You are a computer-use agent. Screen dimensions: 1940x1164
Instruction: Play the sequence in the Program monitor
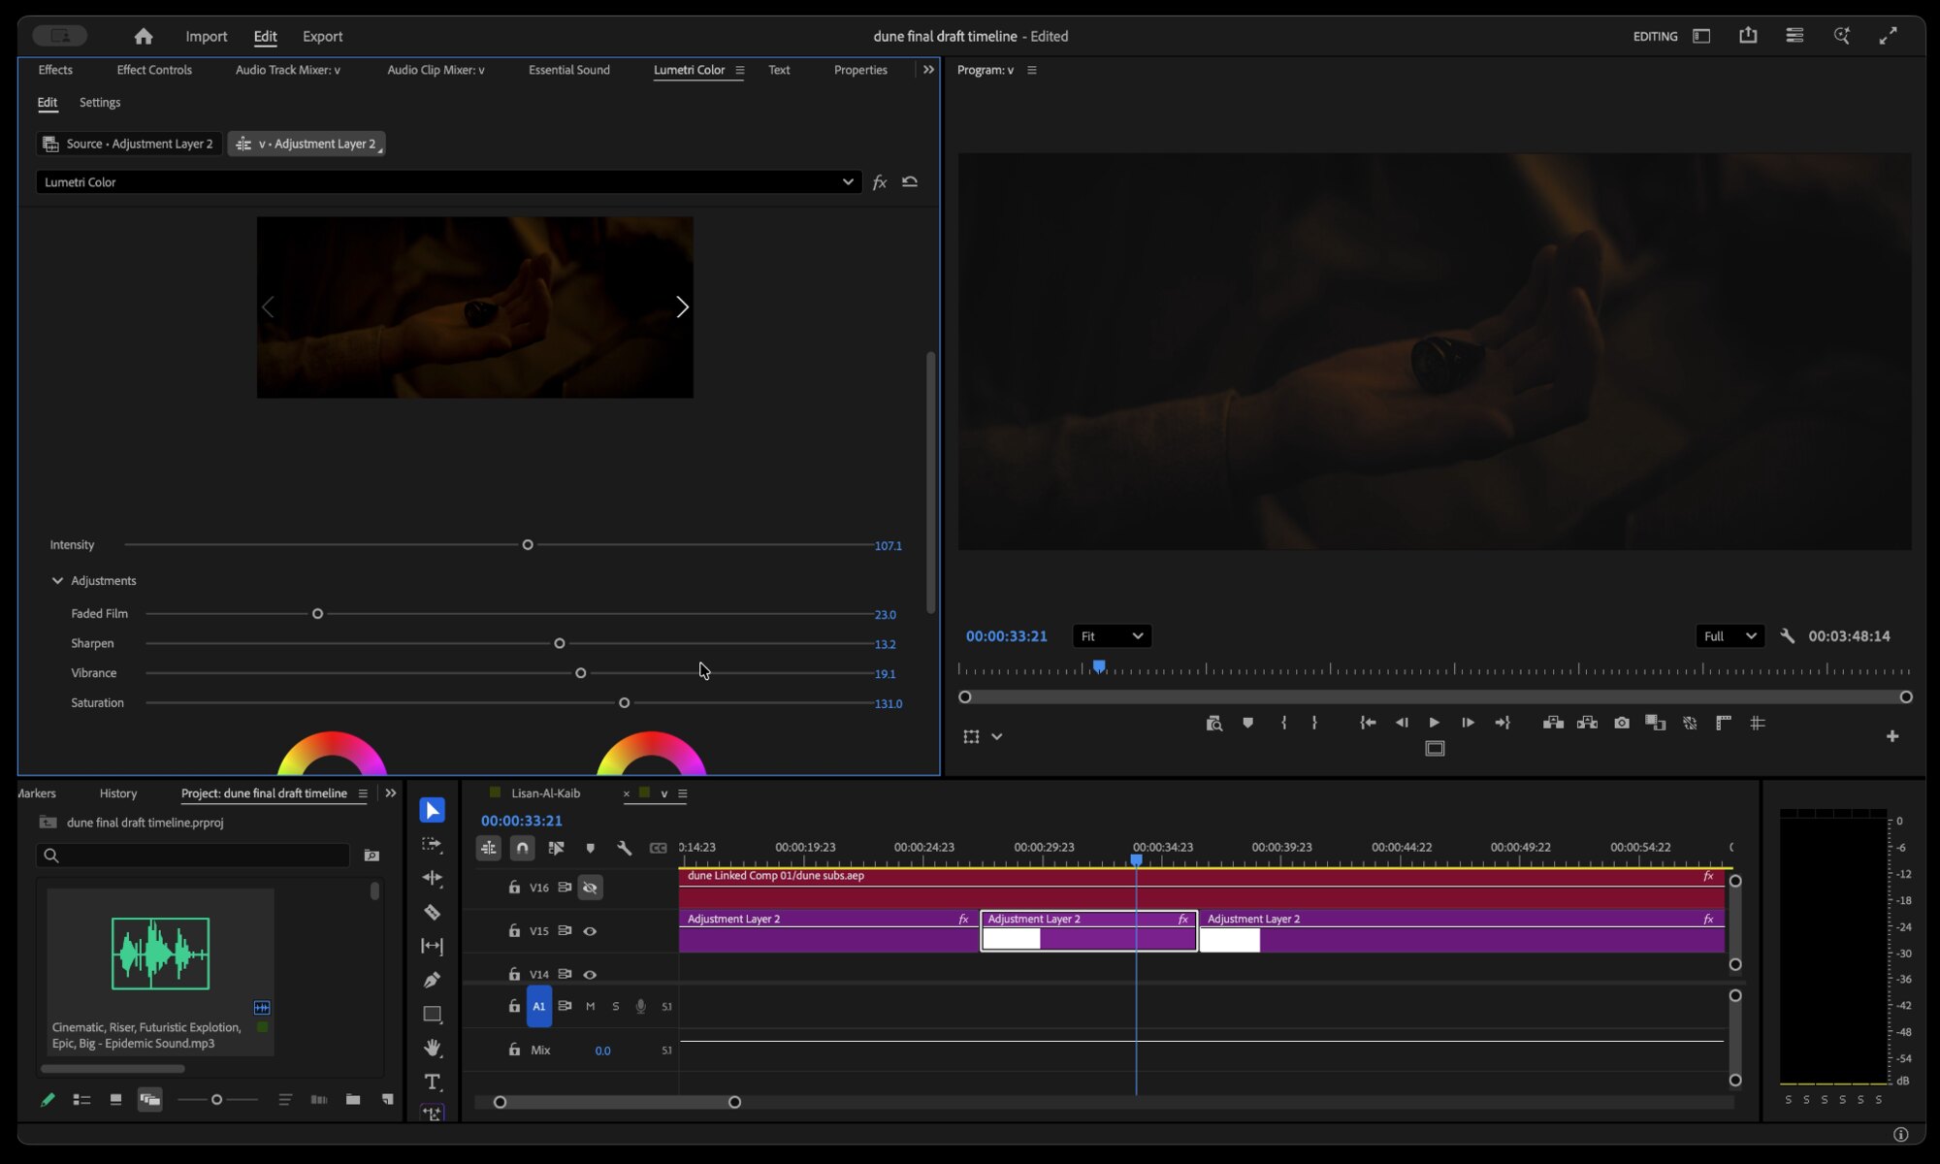[1434, 723]
